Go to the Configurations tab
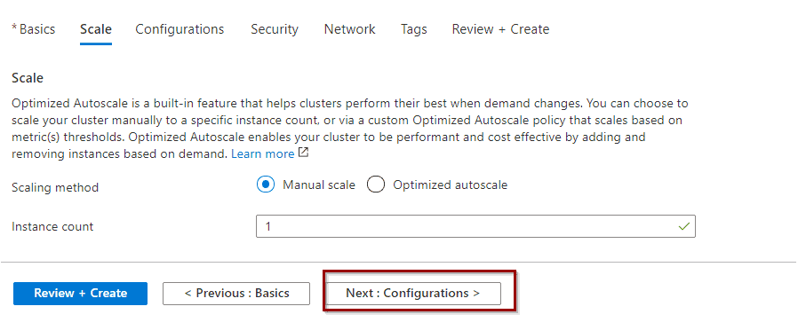 [180, 29]
